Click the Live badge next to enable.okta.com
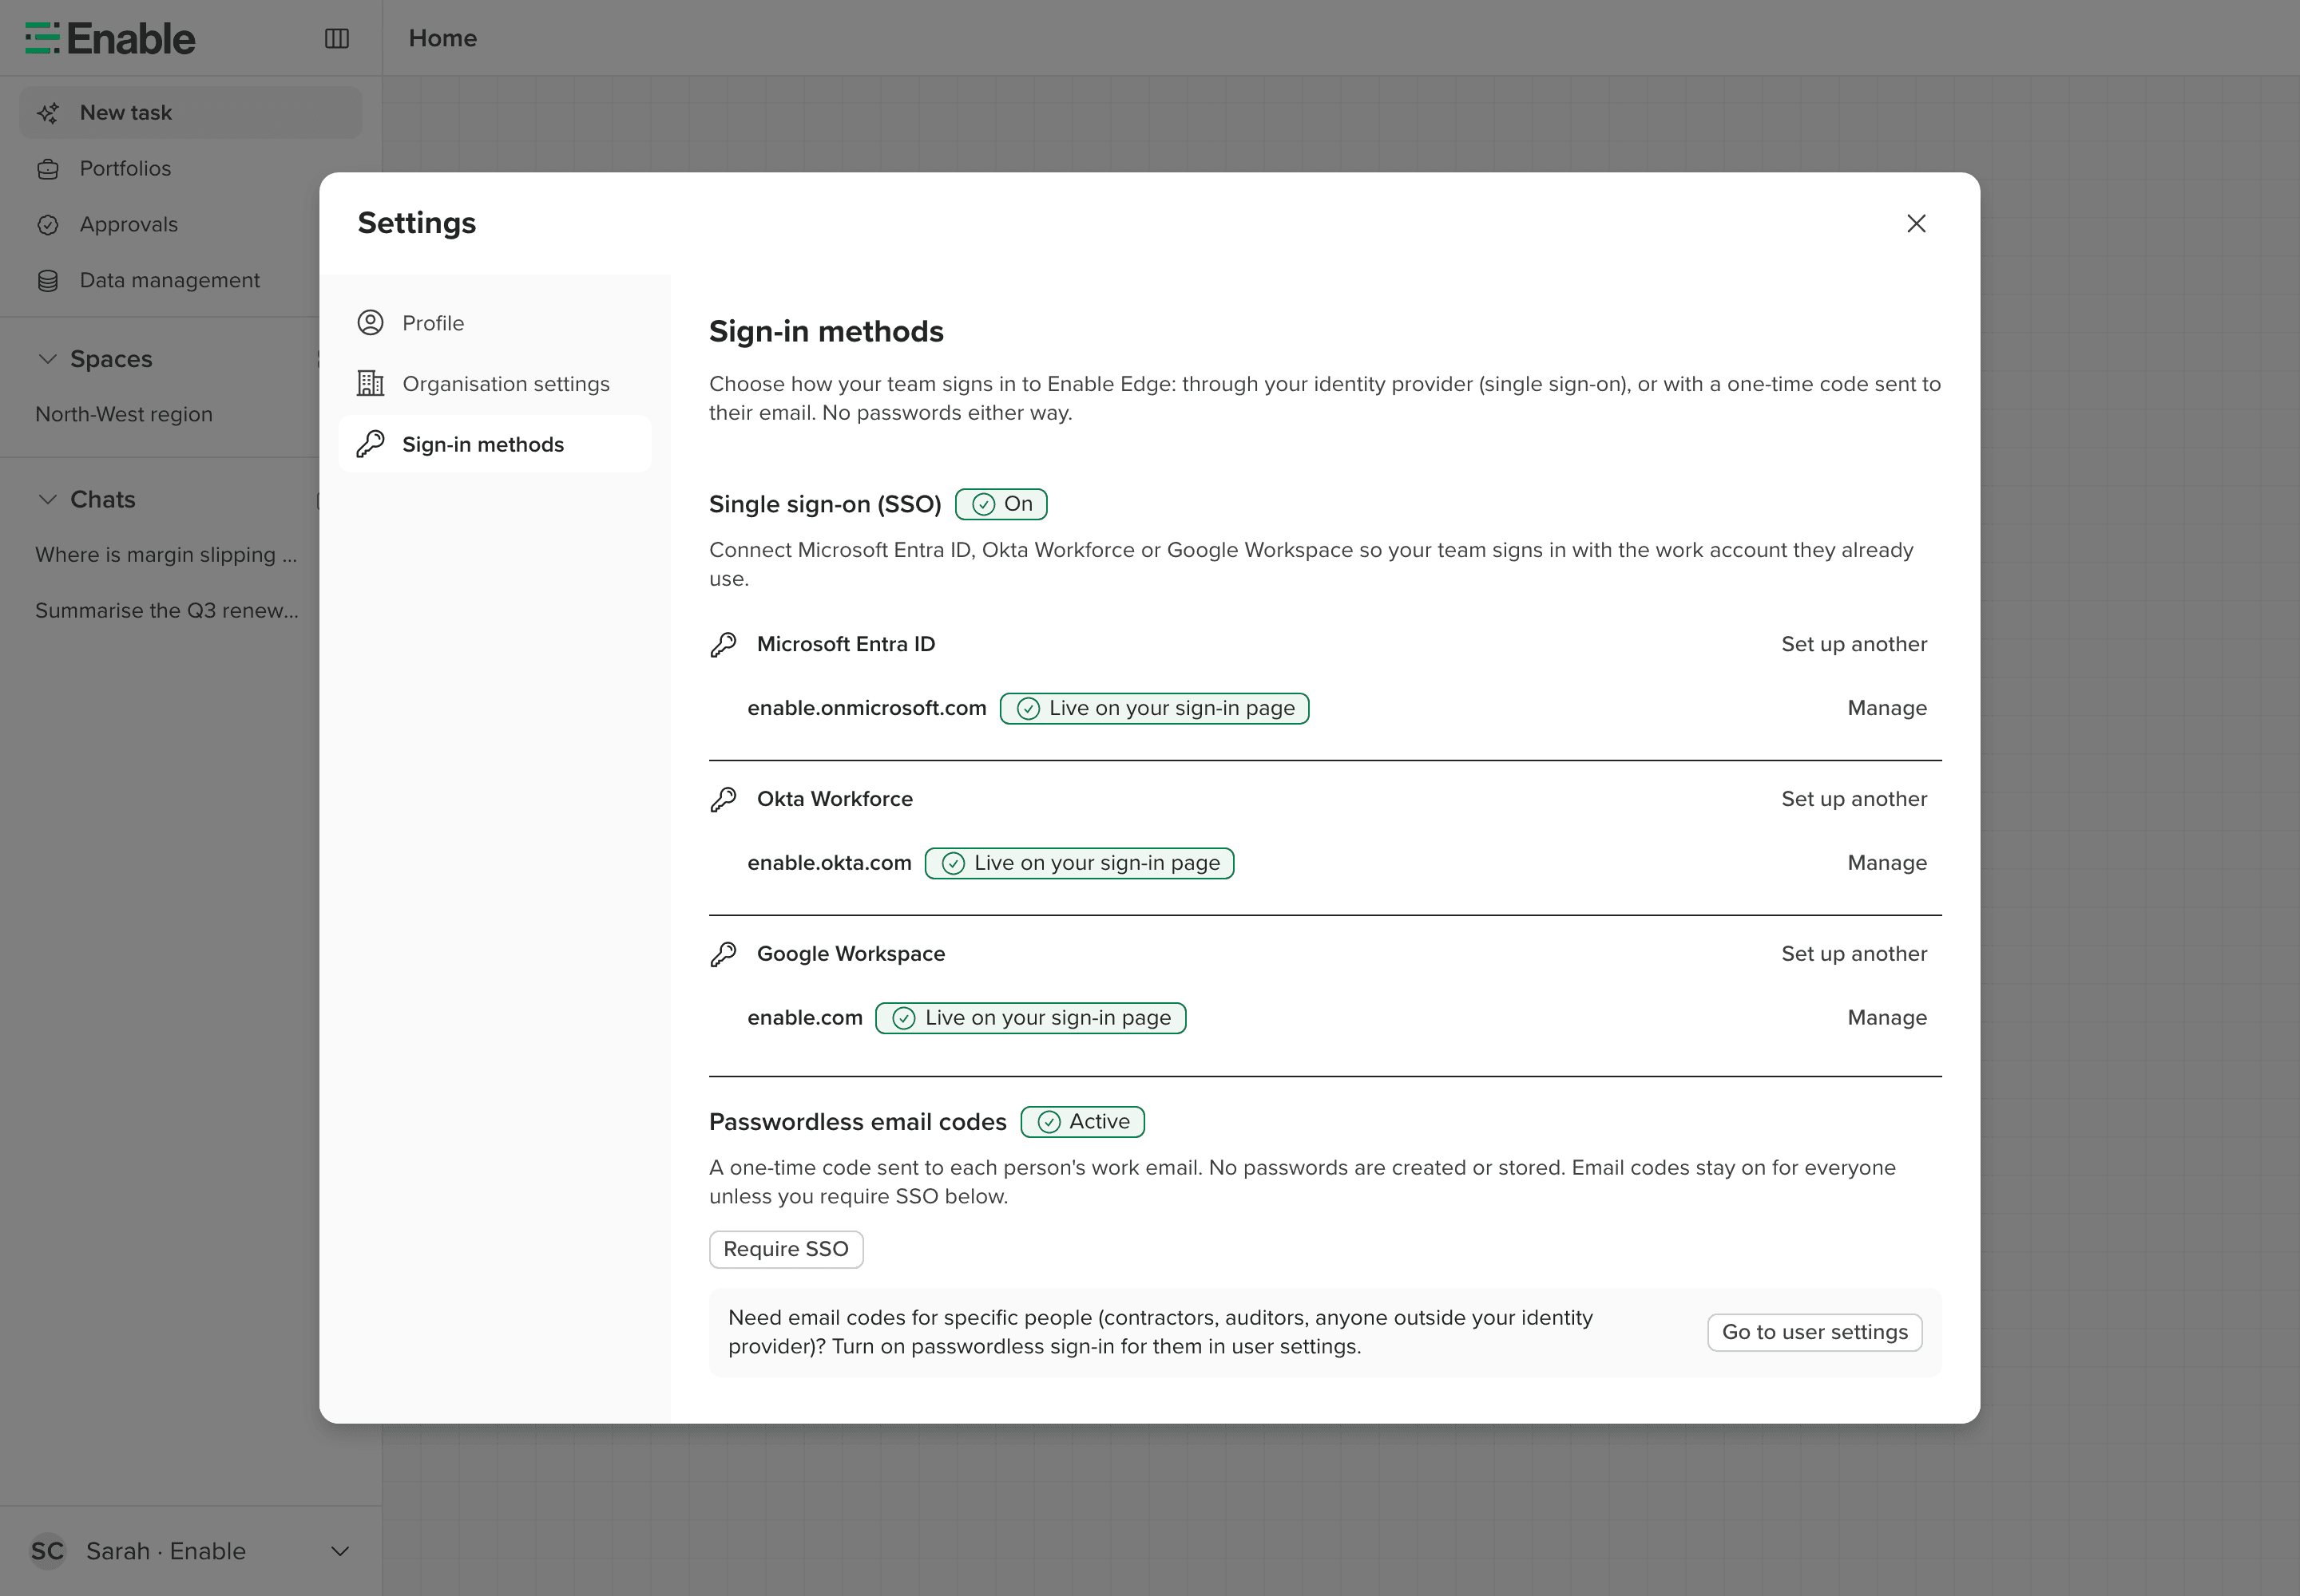Image resolution: width=2300 pixels, height=1596 pixels. (x=1079, y=863)
